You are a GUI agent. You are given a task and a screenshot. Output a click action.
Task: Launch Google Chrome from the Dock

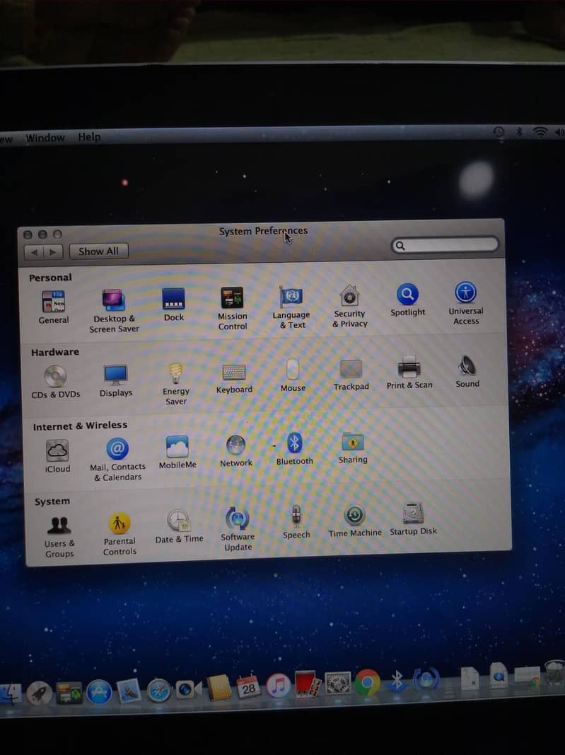click(x=368, y=682)
